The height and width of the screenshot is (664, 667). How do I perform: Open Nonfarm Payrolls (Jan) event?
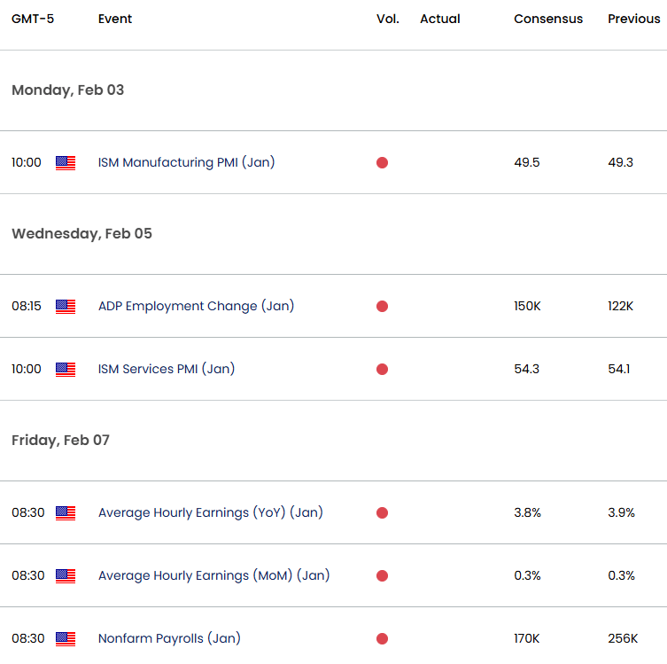click(169, 639)
